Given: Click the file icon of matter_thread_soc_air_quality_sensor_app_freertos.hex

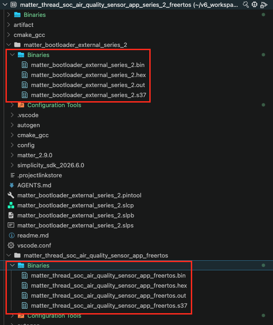Looking at the screenshot, I should [x=25, y=285].
